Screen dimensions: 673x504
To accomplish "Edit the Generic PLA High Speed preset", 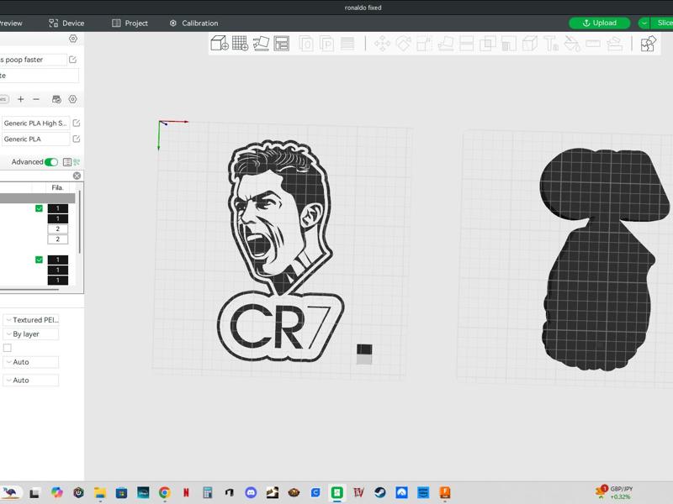I will click(x=76, y=123).
